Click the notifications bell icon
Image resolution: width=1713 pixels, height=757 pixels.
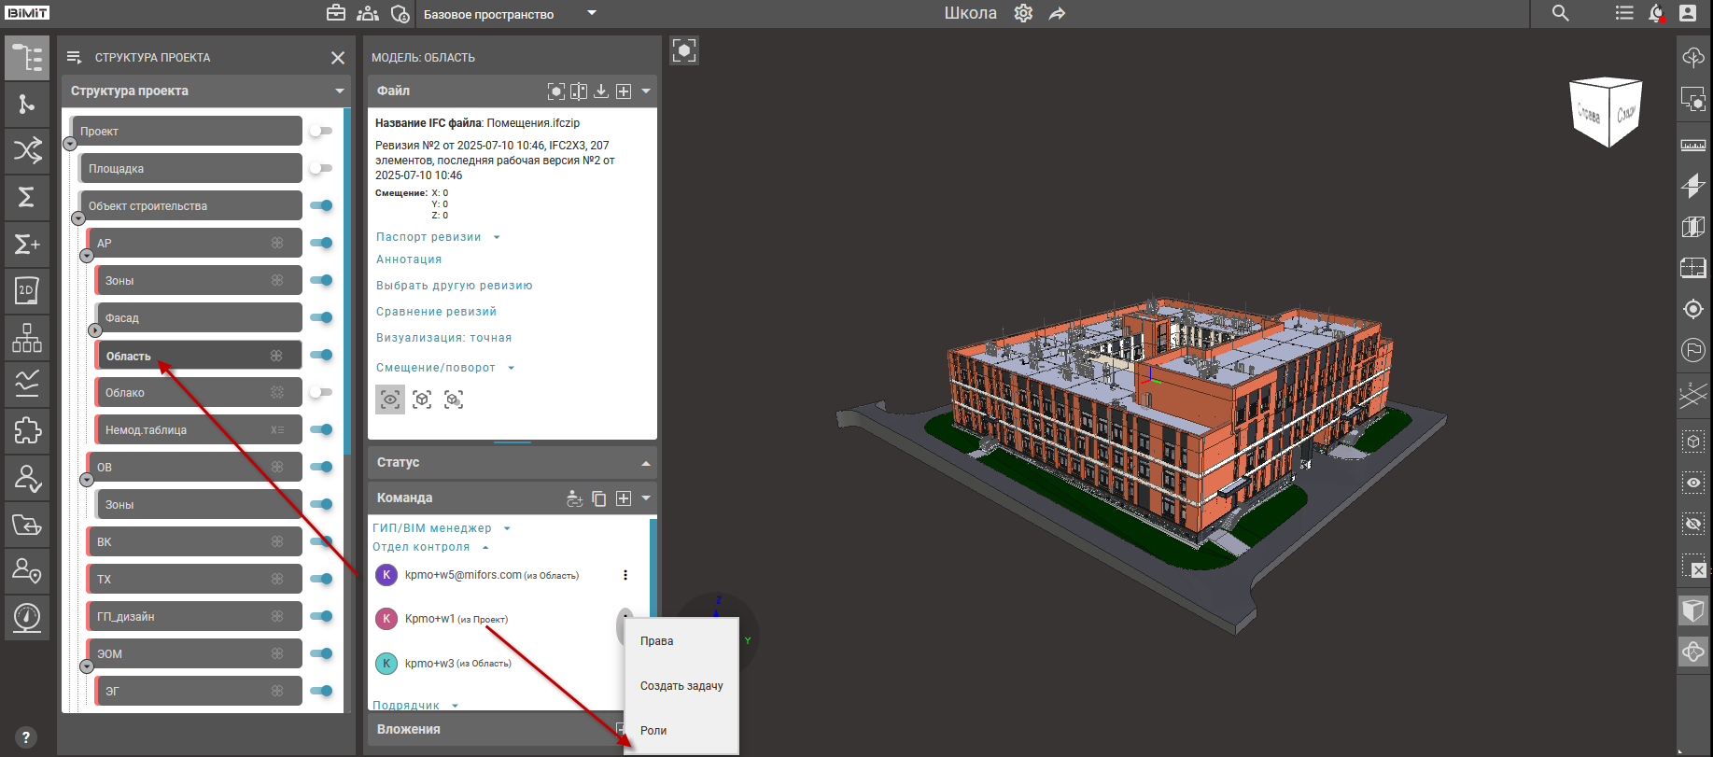click(1656, 13)
